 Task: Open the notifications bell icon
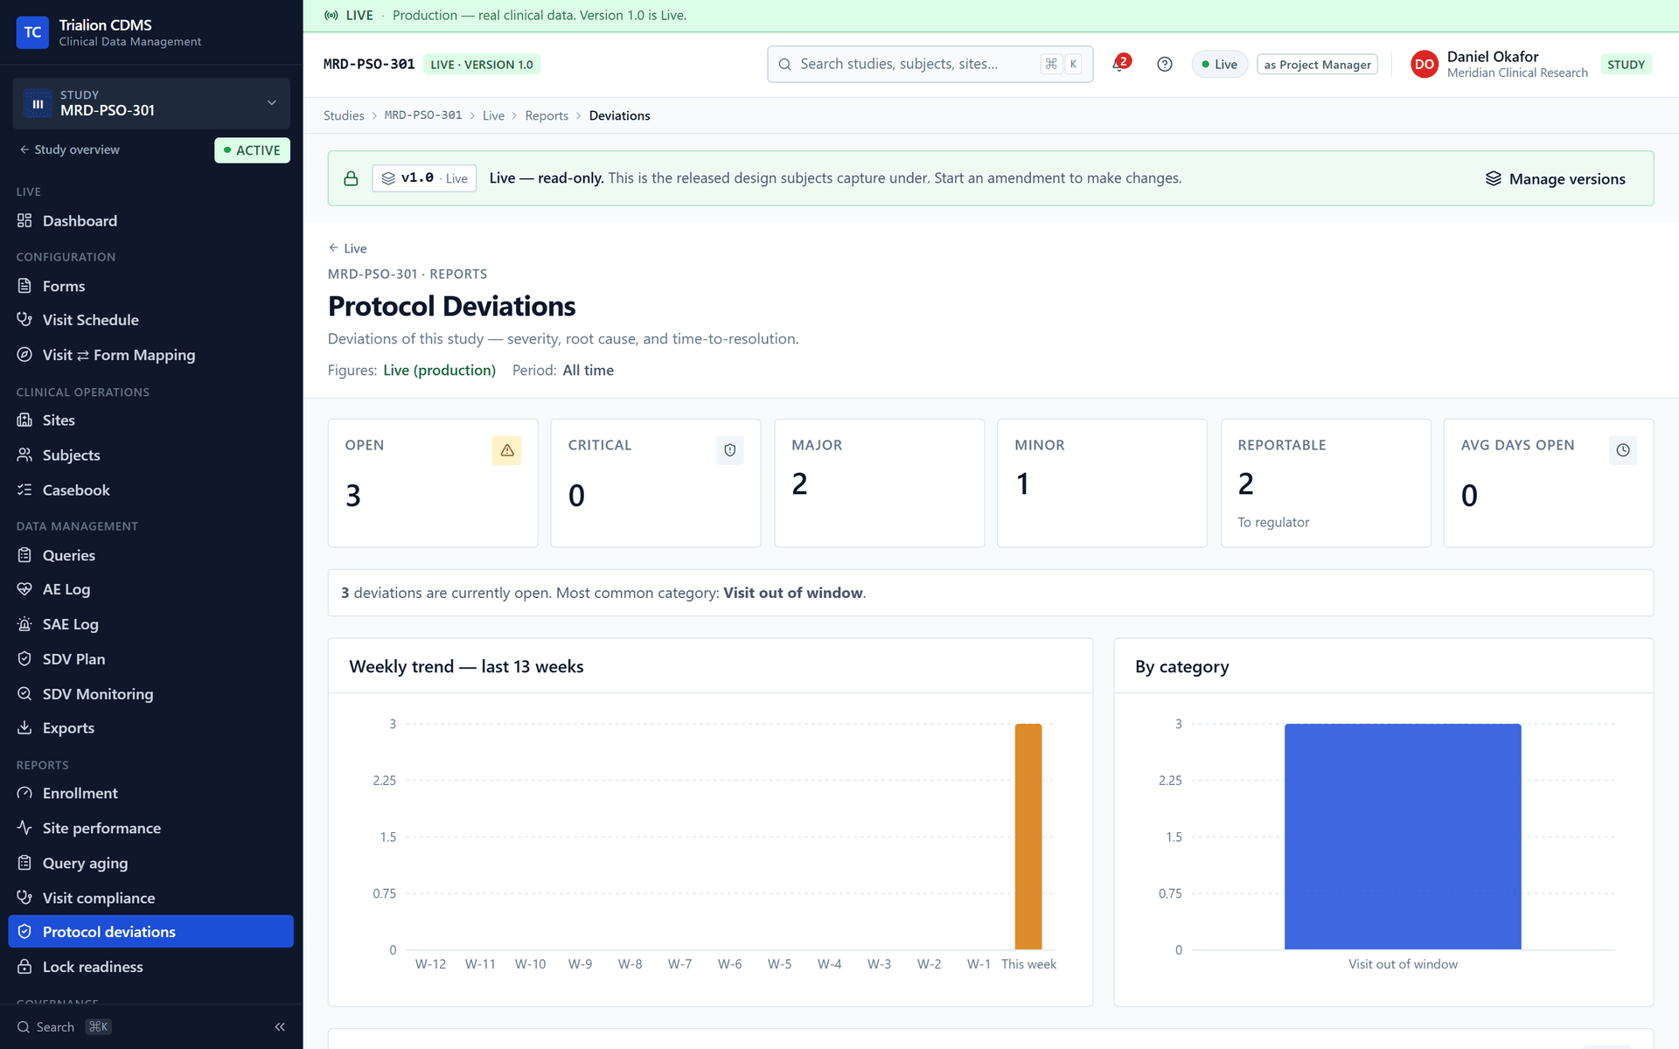click(x=1119, y=64)
